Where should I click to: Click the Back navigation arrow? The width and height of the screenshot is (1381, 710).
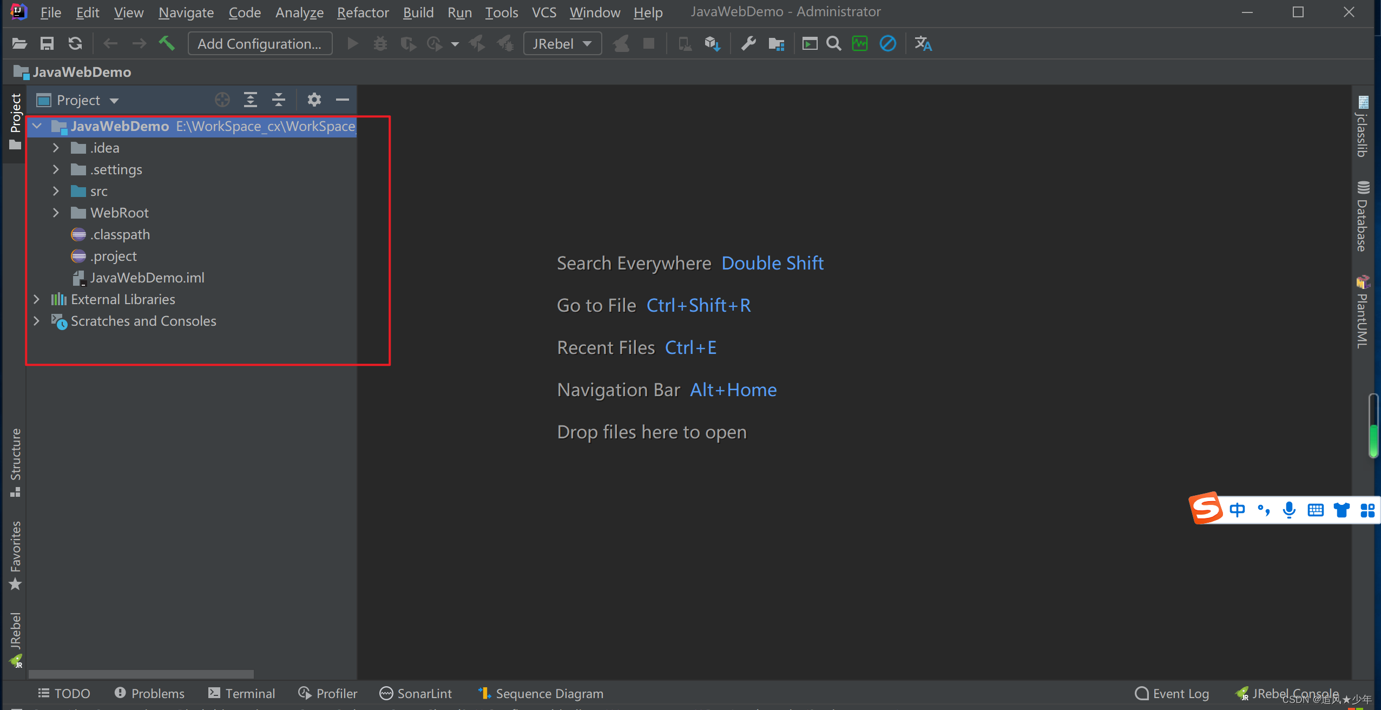click(x=110, y=44)
